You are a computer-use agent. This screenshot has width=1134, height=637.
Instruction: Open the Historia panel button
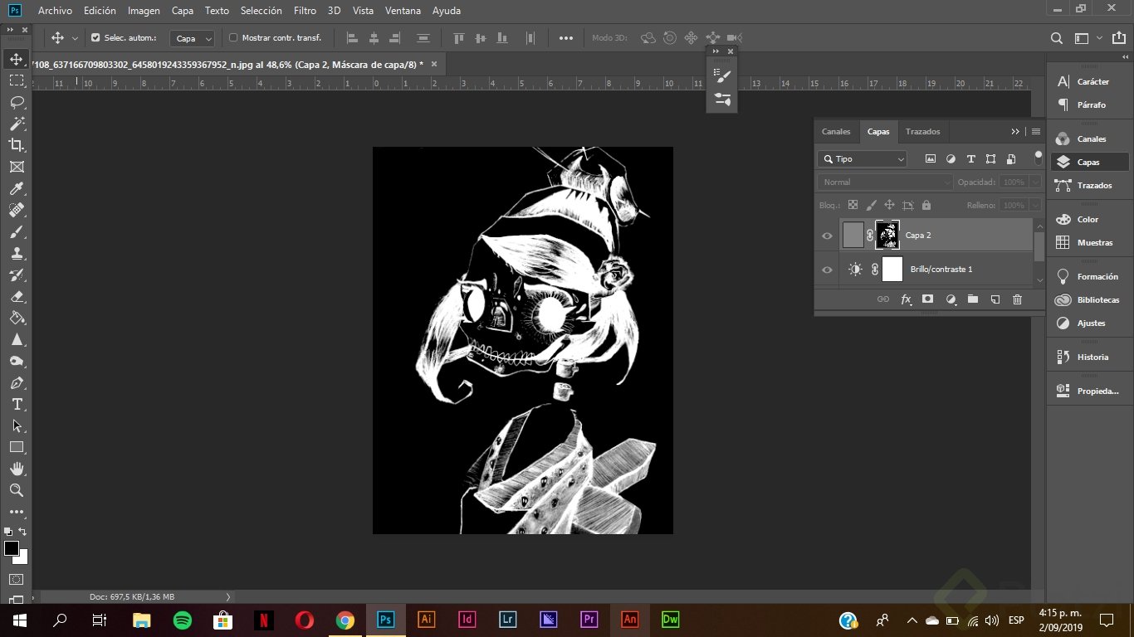(1090, 357)
